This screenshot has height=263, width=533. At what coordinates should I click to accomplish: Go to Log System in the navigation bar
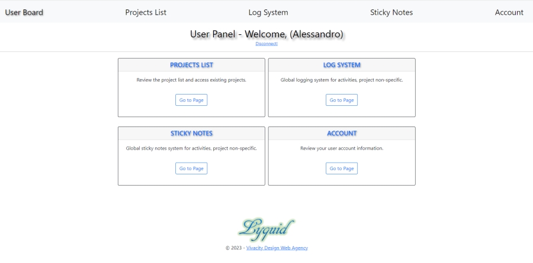pyautogui.click(x=268, y=12)
